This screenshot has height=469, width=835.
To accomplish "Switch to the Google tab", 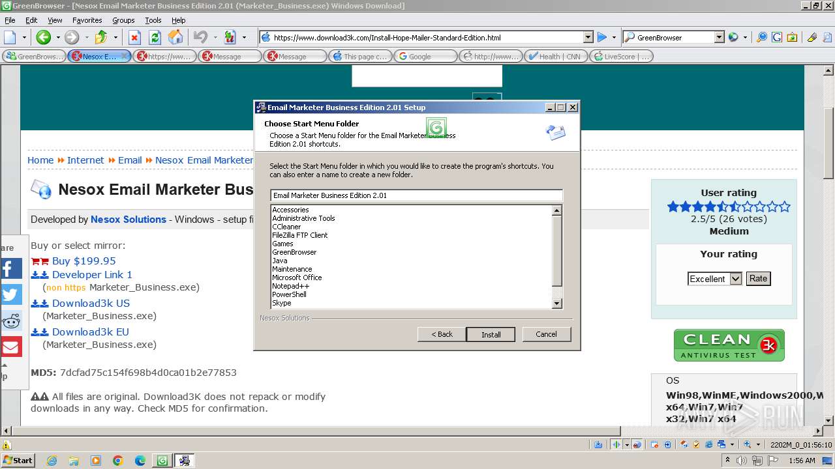I will [425, 56].
